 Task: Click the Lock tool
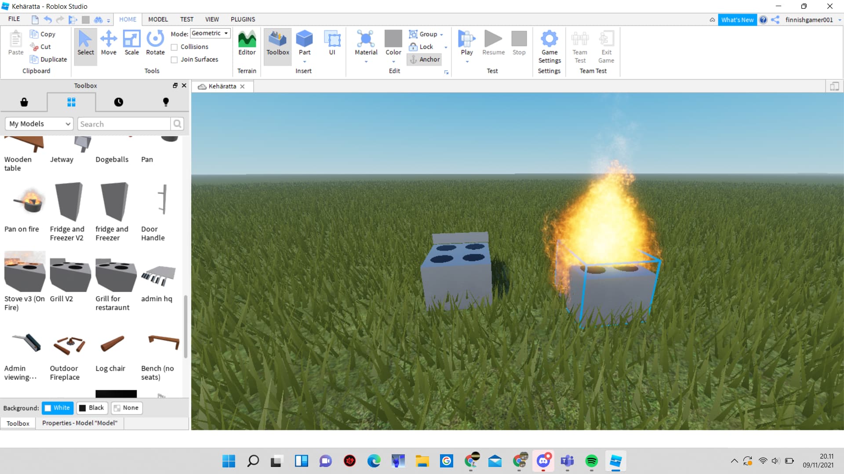pos(421,47)
